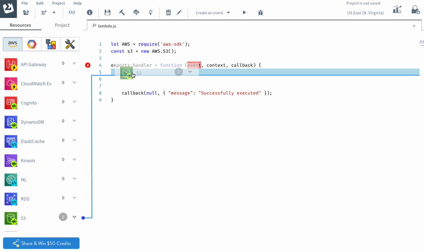Switch to the Project tab
Image resolution: width=424 pixels, height=252 pixels.
[x=62, y=25]
